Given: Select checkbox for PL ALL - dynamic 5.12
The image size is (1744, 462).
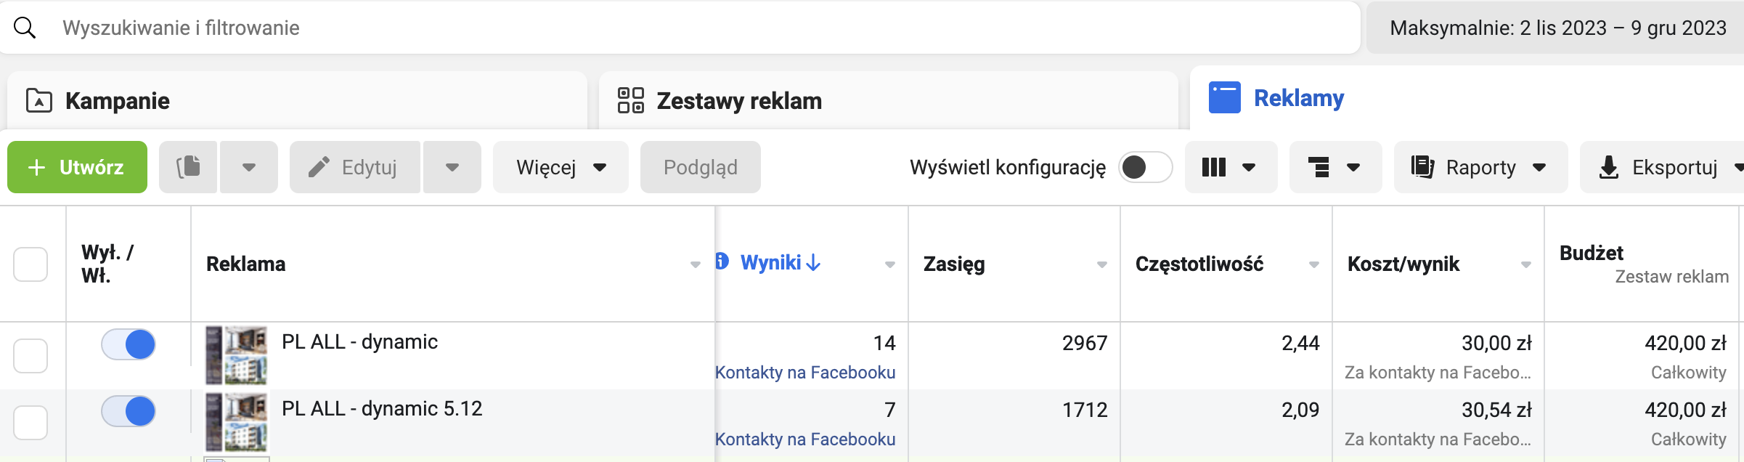Looking at the screenshot, I should (30, 422).
